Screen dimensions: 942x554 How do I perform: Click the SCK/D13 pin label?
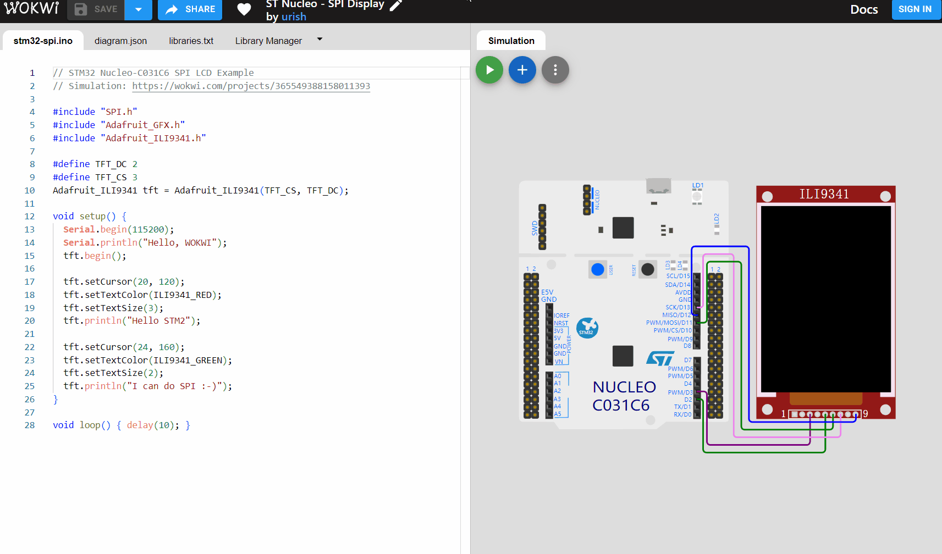(677, 307)
